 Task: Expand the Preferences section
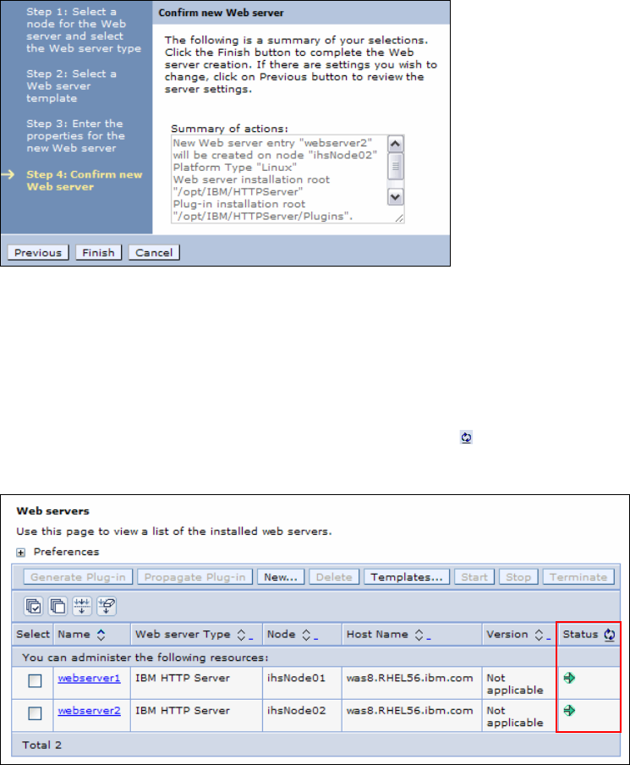click(20, 553)
